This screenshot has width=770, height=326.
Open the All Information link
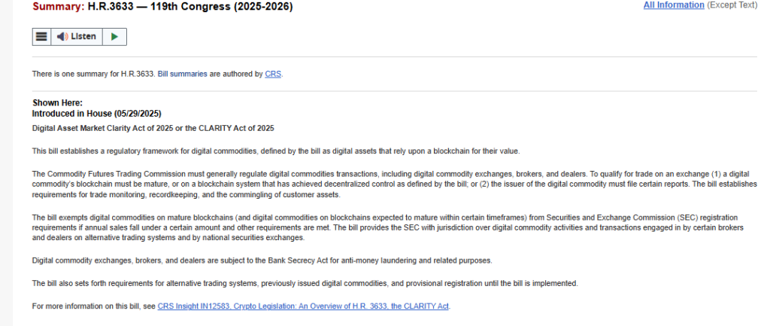tap(674, 5)
